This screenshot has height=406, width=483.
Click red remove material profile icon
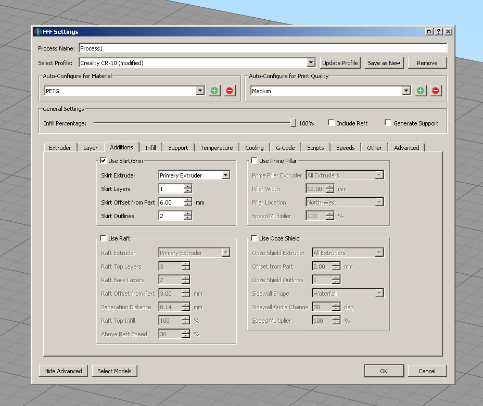click(230, 91)
